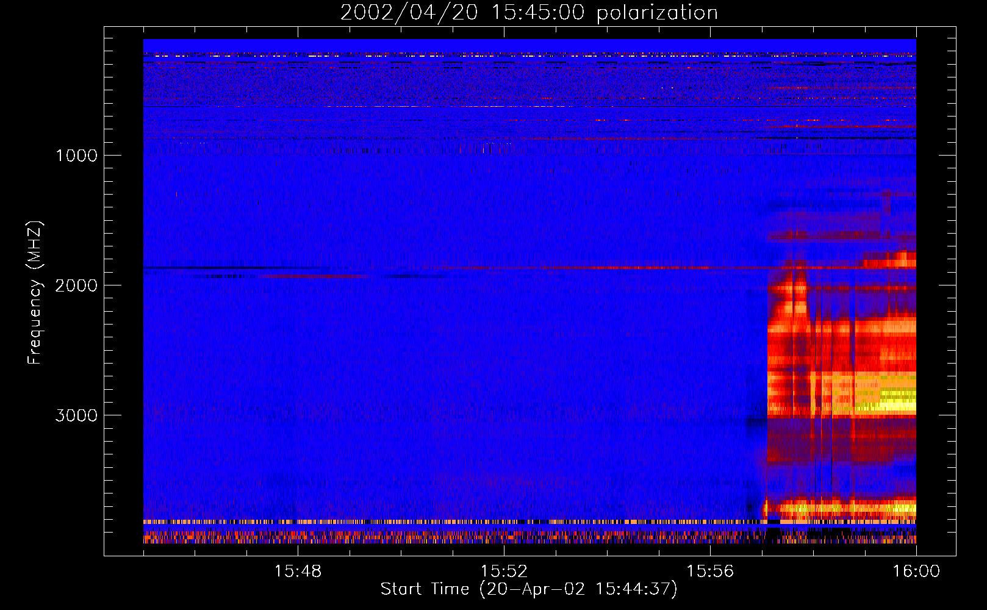Click the '15:52' time tick label
The image size is (987, 610).
504,572
